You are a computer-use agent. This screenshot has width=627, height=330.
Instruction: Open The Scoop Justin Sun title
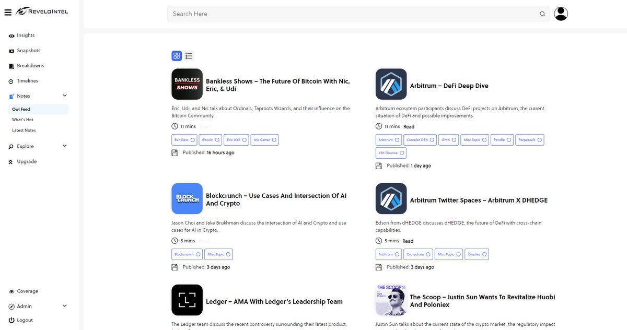pyautogui.click(x=482, y=301)
